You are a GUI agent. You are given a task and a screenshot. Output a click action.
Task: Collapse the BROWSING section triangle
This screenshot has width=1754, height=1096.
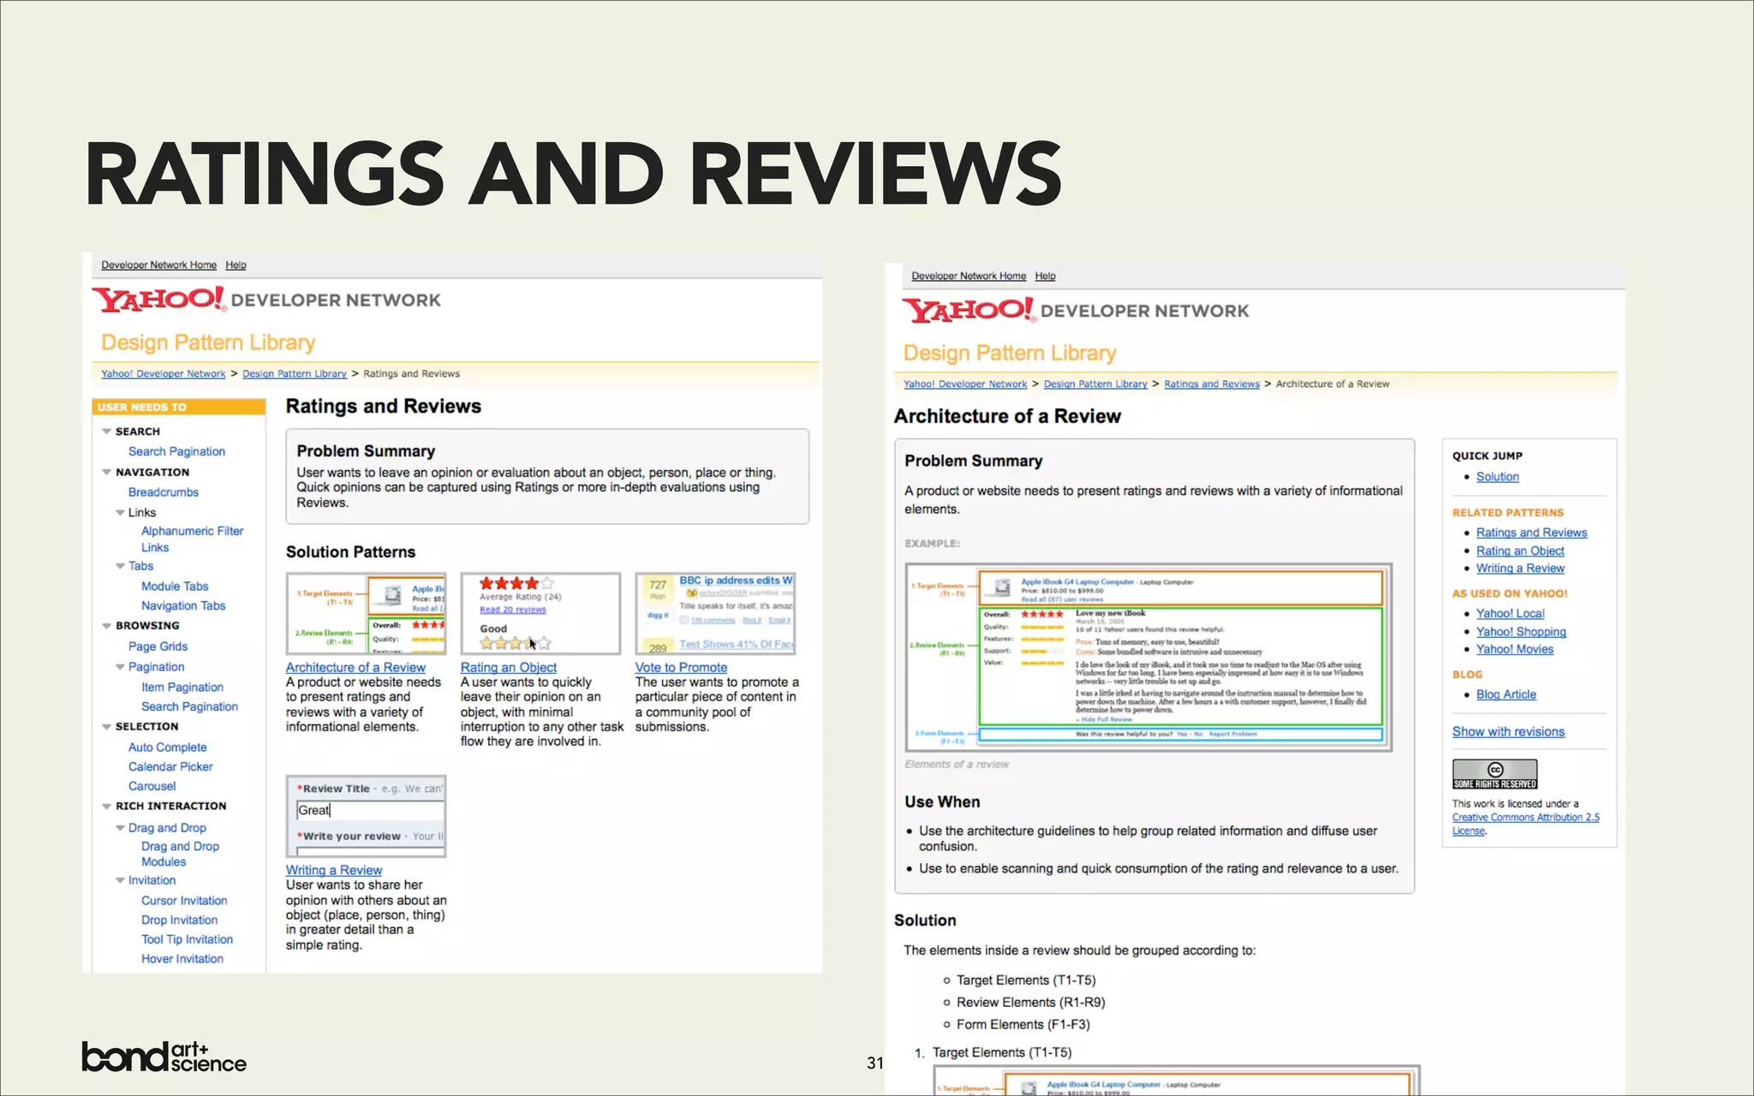click(106, 626)
